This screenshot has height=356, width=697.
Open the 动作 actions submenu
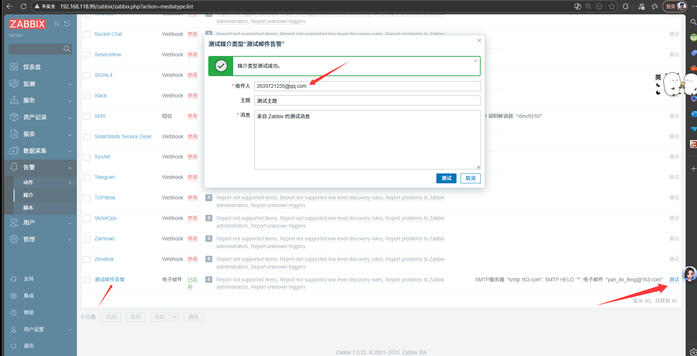[45, 182]
